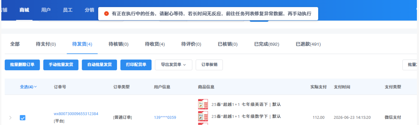The width and height of the screenshot is (419, 125).
Task: Switch to the 全部 orders tab
Action: [15, 44]
